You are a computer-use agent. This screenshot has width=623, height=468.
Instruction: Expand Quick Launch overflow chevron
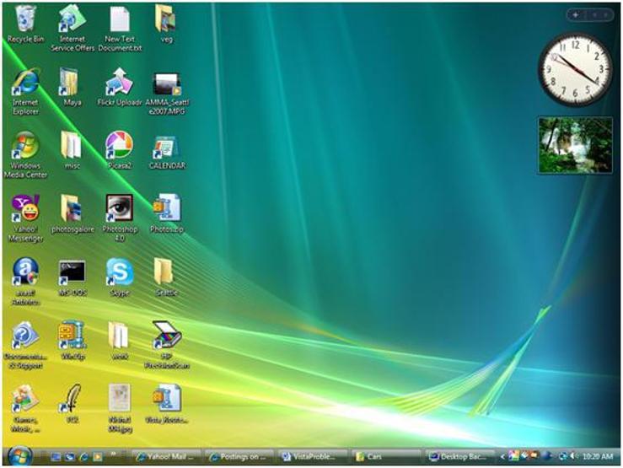(113, 454)
